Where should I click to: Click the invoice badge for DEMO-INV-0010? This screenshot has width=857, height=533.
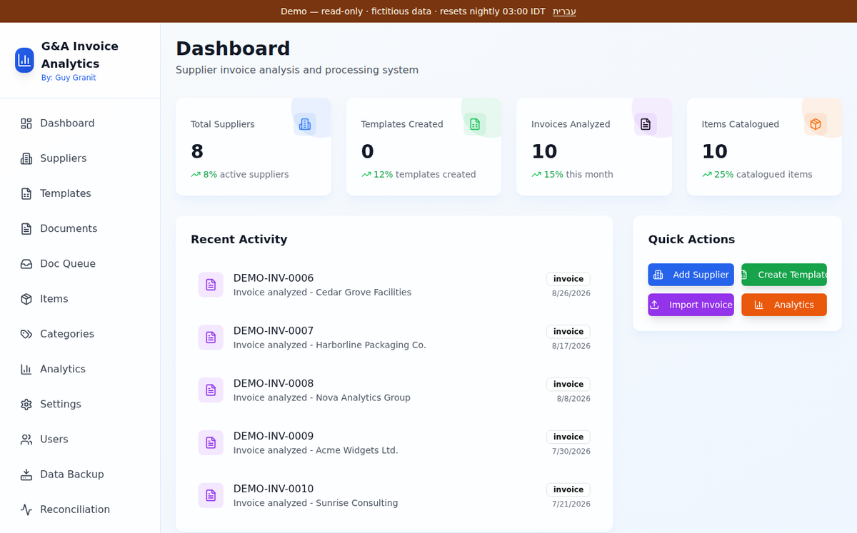[x=568, y=489]
